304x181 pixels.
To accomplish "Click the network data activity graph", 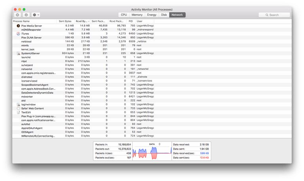I will coord(152,153).
